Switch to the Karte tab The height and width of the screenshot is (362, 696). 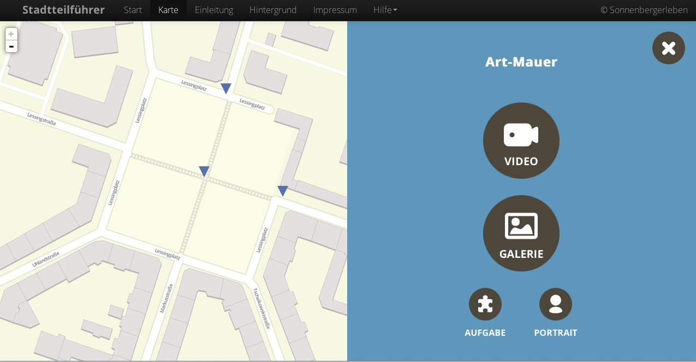coord(168,10)
